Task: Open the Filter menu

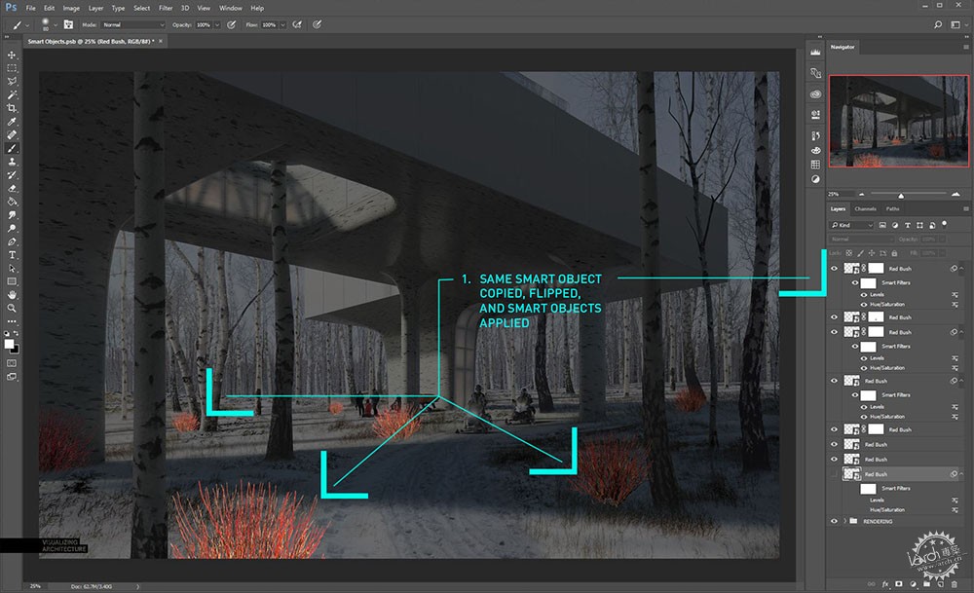Action: click(166, 8)
